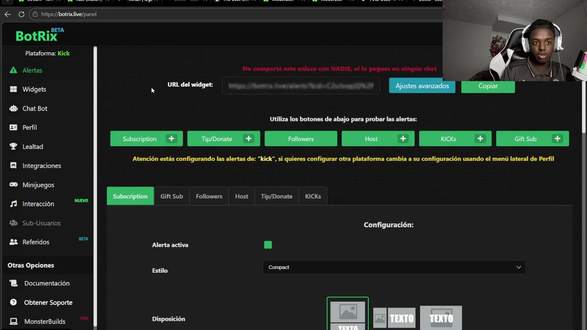Open the Documentación book icon
The image size is (587, 330).
(x=13, y=283)
